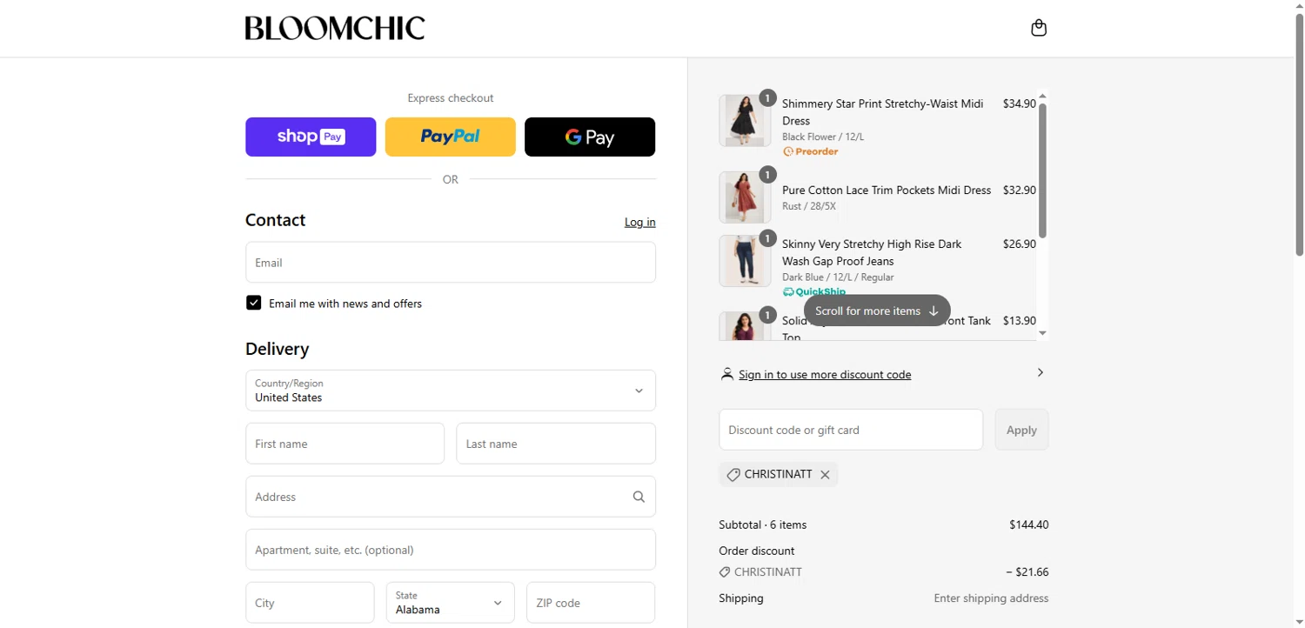Viewport: 1305px width, 628px height.
Task: Click the Apply discount button
Action: (1021, 430)
